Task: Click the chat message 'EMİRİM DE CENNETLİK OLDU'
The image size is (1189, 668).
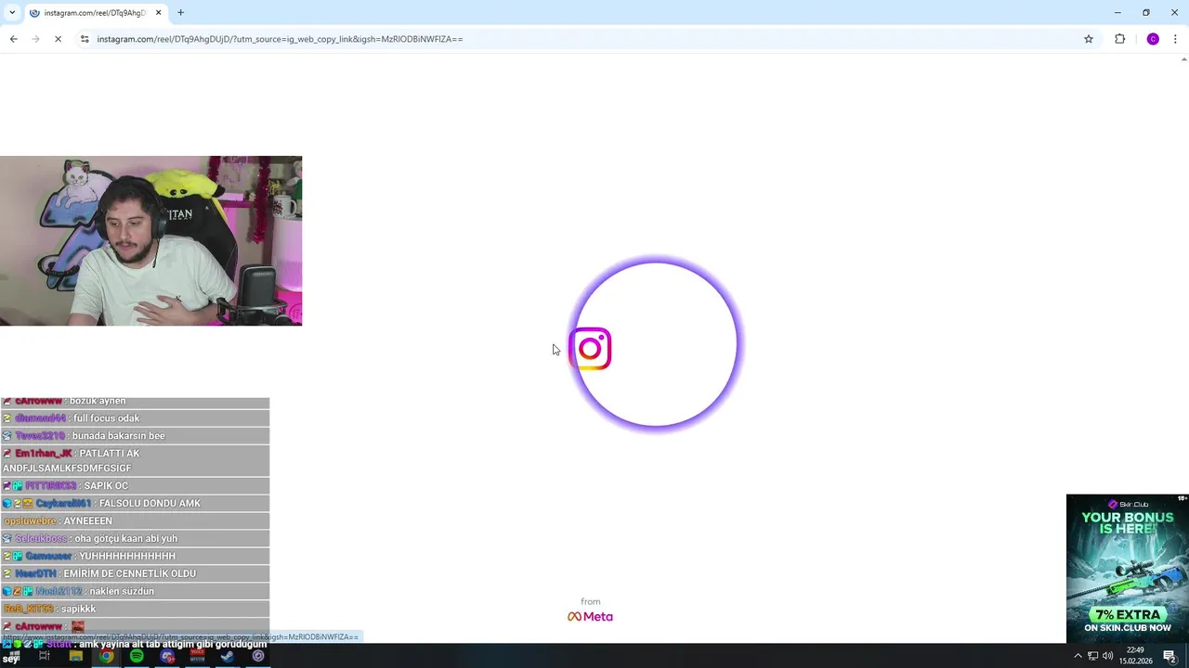Action: point(129,574)
